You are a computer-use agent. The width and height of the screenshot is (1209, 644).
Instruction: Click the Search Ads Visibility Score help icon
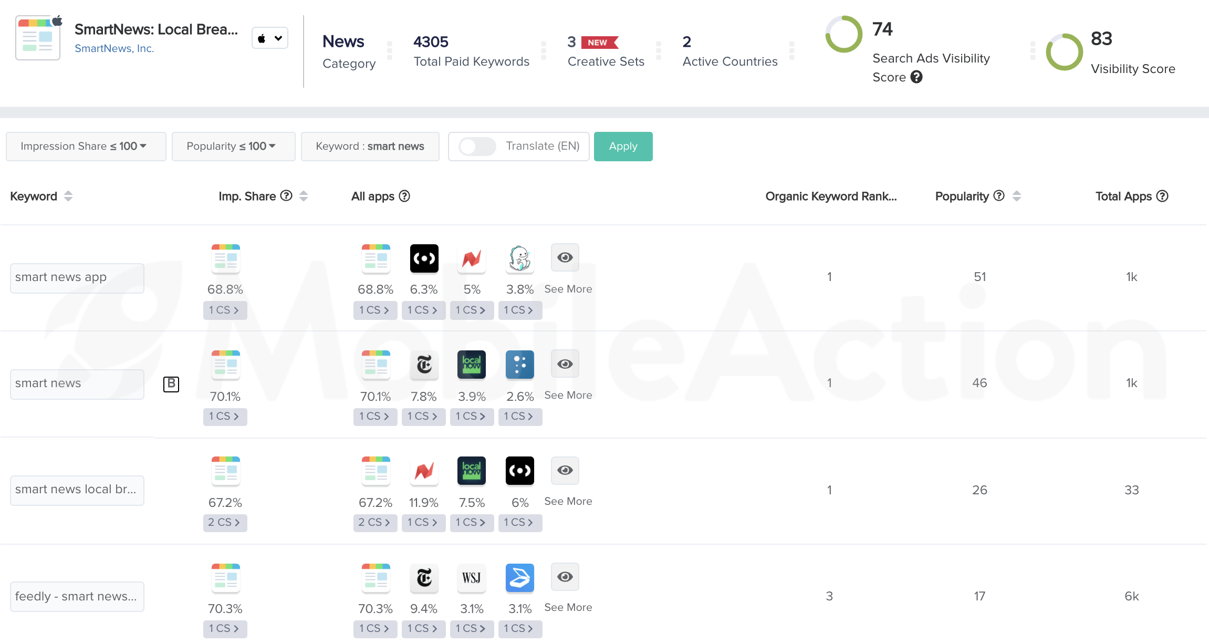point(916,77)
